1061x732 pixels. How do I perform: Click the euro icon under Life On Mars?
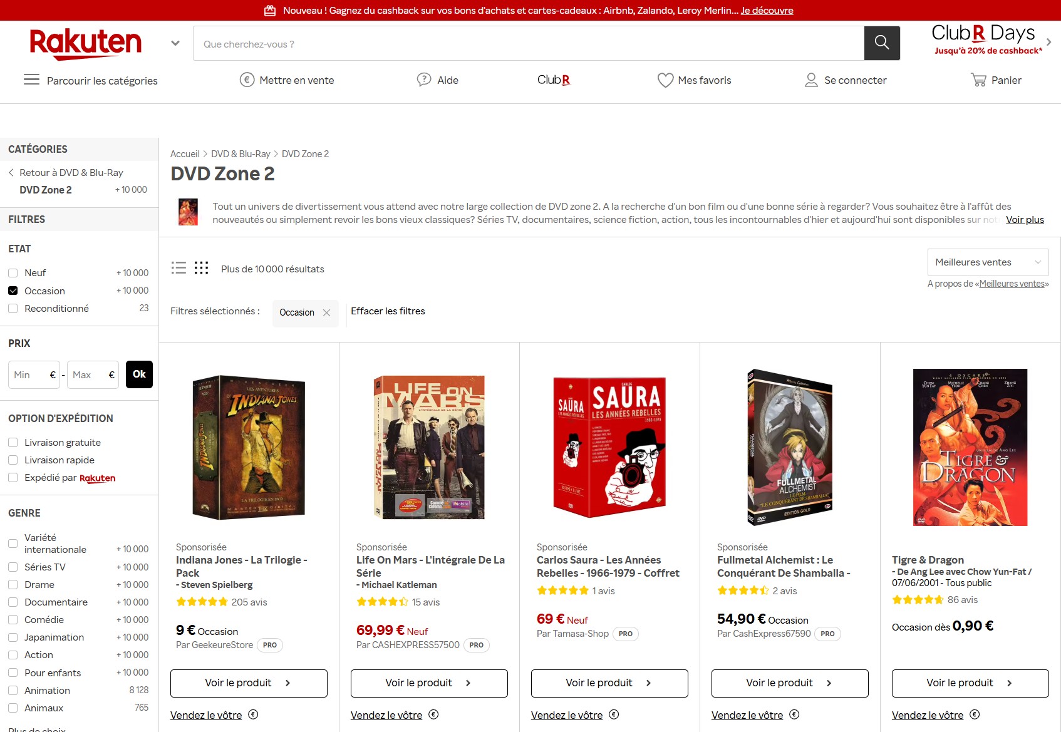click(x=433, y=714)
